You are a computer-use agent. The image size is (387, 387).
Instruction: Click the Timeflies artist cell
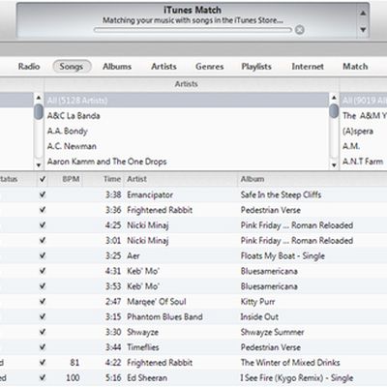click(x=143, y=347)
